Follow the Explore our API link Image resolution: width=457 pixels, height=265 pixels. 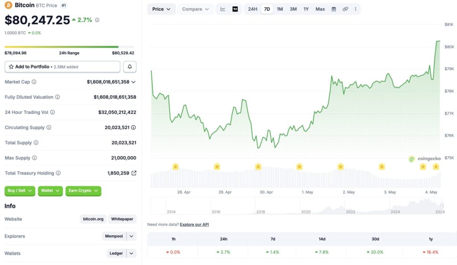click(195, 224)
